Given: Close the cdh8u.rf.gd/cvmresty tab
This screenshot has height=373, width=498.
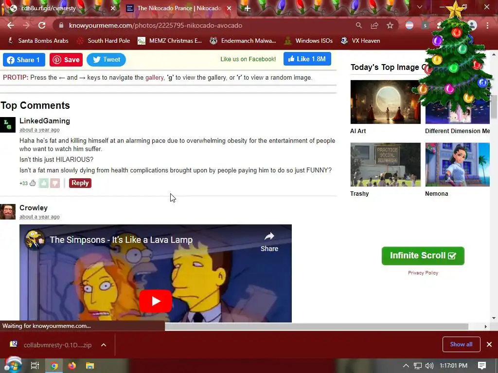Looking at the screenshot, I should point(113,8).
